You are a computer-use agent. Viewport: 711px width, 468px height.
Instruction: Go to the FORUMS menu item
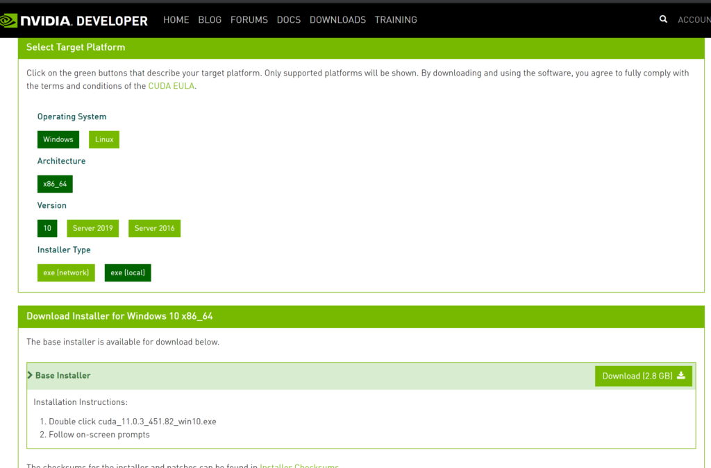point(249,20)
